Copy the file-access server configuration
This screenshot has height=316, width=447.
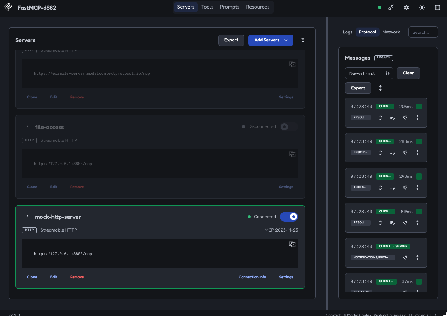pyautogui.click(x=292, y=155)
